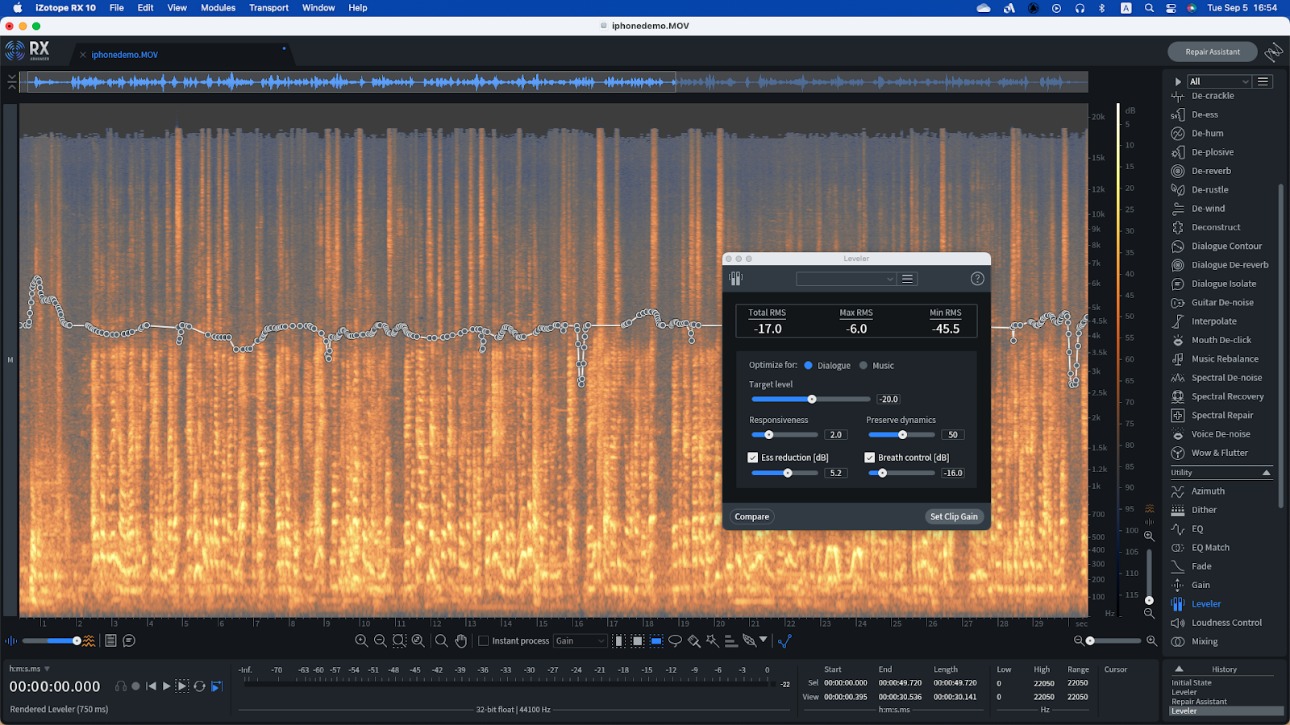The width and height of the screenshot is (1290, 725).
Task: Toggle input monitoring headphones
Action: [121, 686]
